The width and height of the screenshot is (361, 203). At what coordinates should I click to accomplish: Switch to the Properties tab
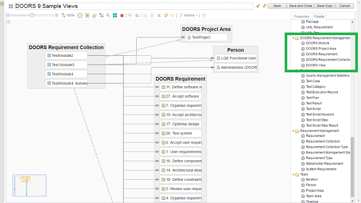pos(302,17)
